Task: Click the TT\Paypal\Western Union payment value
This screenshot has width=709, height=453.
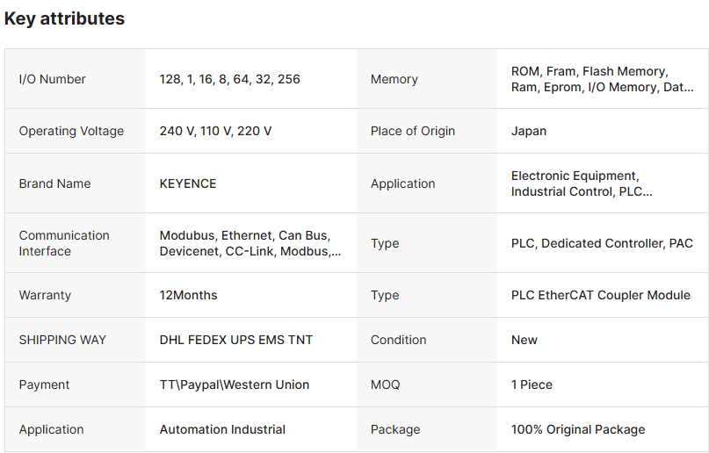Action: 235,385
